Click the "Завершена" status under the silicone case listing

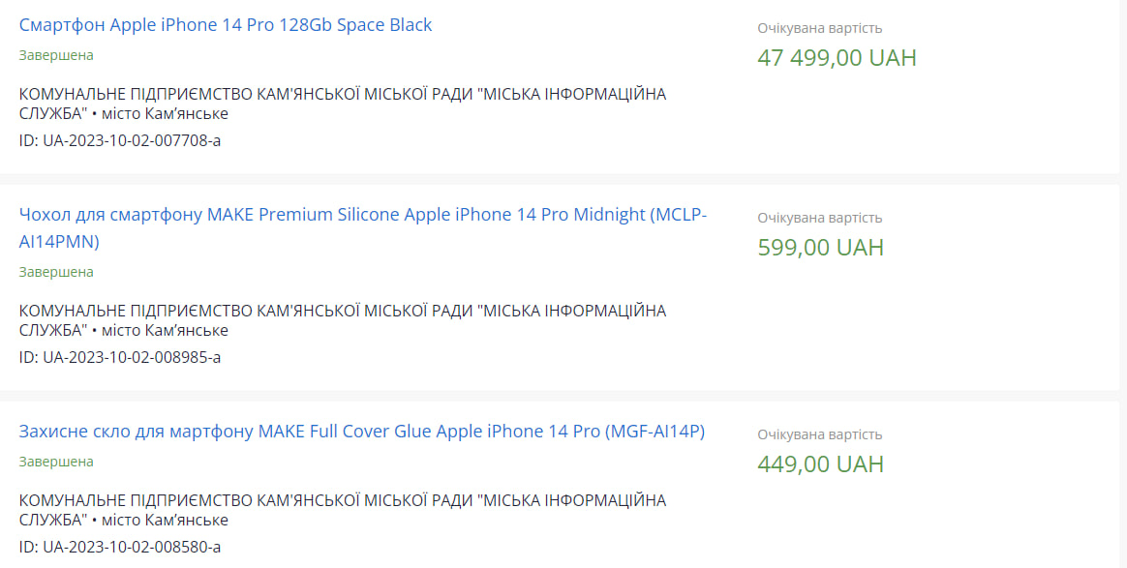(56, 272)
